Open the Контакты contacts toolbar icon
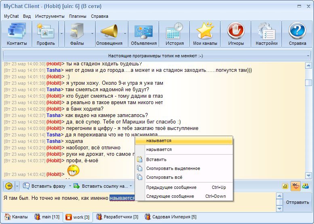 [17, 34]
